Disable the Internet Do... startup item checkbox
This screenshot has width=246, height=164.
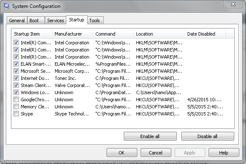pyautogui.click(x=16, y=78)
